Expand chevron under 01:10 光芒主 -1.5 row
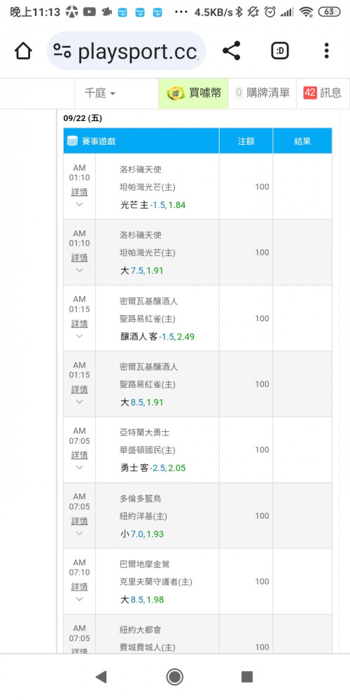 click(x=80, y=204)
